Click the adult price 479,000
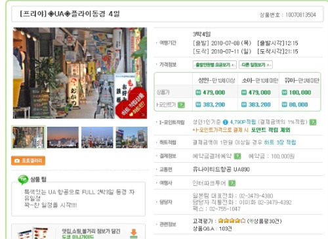Viewport: 328px width, 239px height. click(x=214, y=93)
